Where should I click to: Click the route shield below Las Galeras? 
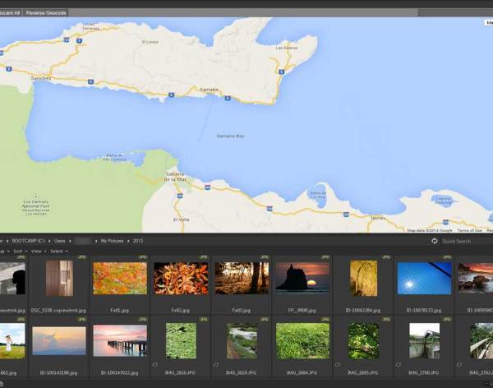point(281,72)
